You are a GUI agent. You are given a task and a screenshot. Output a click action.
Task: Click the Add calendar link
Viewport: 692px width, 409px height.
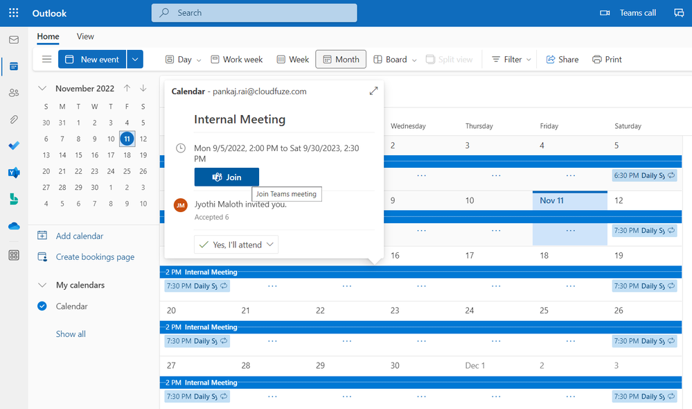pos(80,236)
